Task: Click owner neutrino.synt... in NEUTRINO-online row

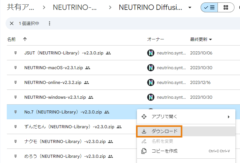Action: pos(171,83)
